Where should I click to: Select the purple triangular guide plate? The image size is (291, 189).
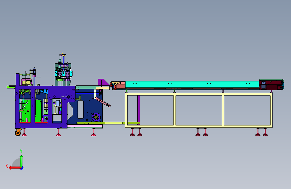[x=103, y=83]
